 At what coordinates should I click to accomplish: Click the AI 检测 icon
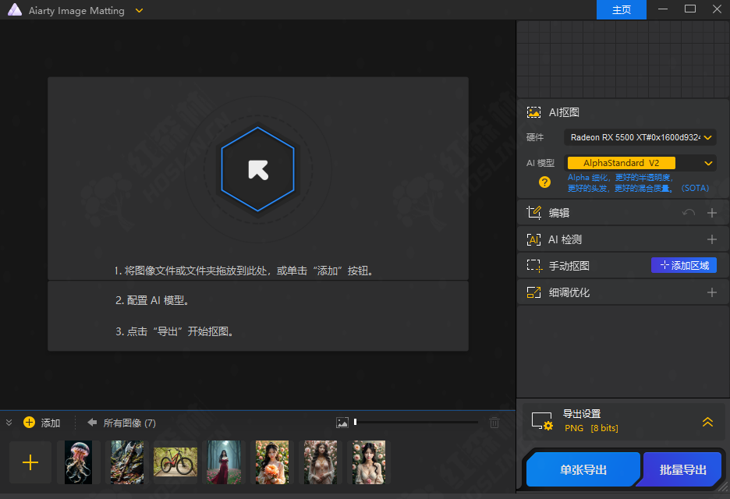[x=533, y=239]
